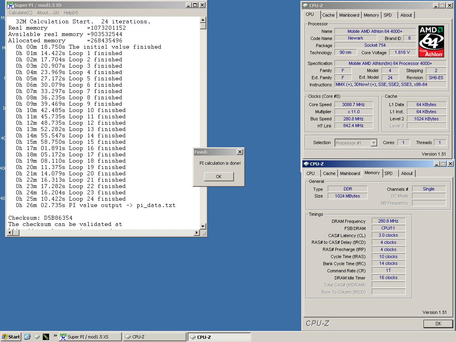Expand the quick launch chevron
The width and height of the screenshot is (456, 342).
coord(55,336)
